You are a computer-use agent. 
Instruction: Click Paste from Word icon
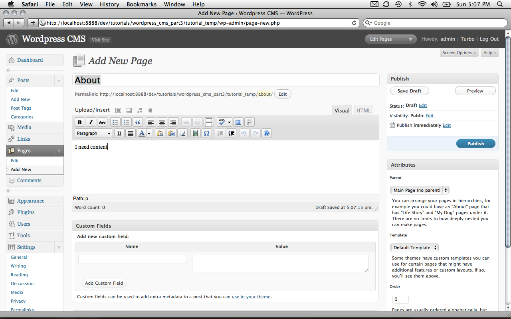(171, 133)
